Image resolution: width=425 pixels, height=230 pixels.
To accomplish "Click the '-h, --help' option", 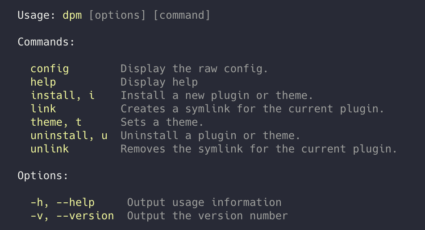I will [62, 202].
